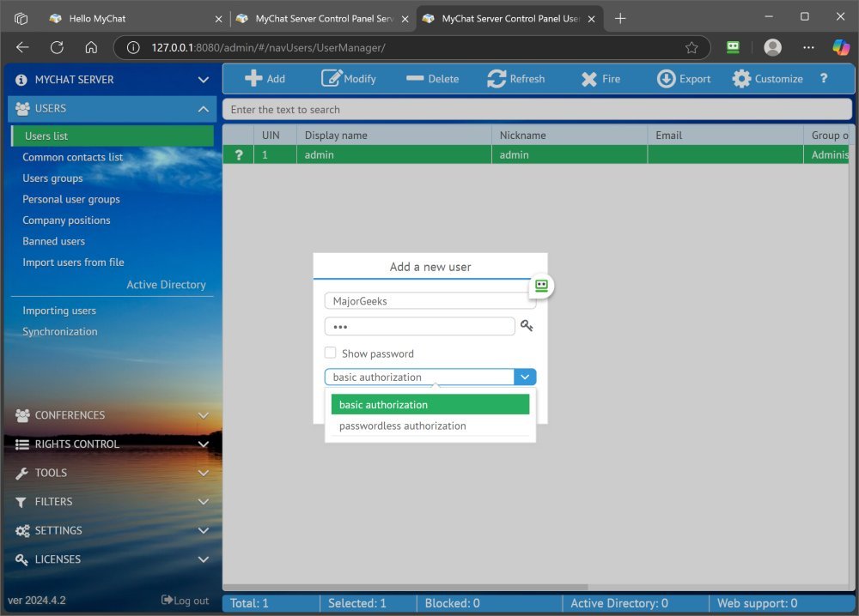Expand the SETTINGS section chevron
This screenshot has height=616, width=859.
point(204,531)
